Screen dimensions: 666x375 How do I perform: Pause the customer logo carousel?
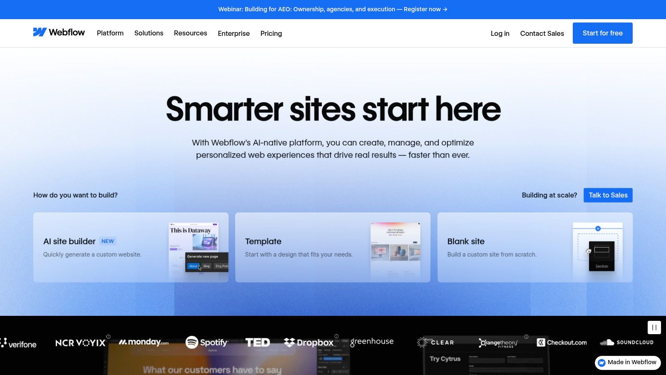654,327
